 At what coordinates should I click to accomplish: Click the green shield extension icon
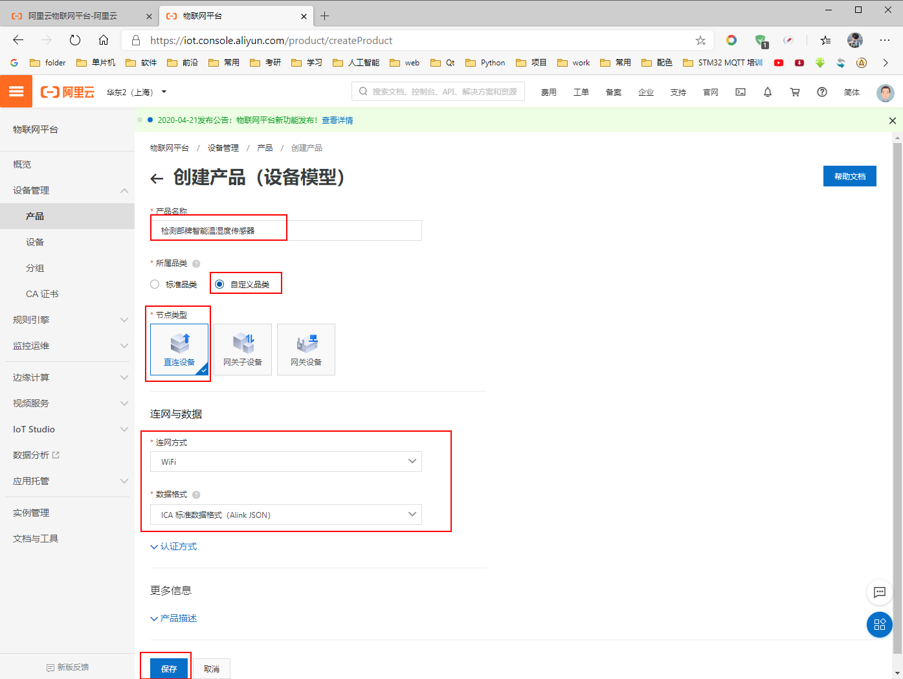[x=761, y=41]
